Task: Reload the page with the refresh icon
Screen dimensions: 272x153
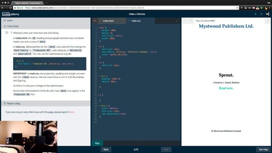Action: 10,8
